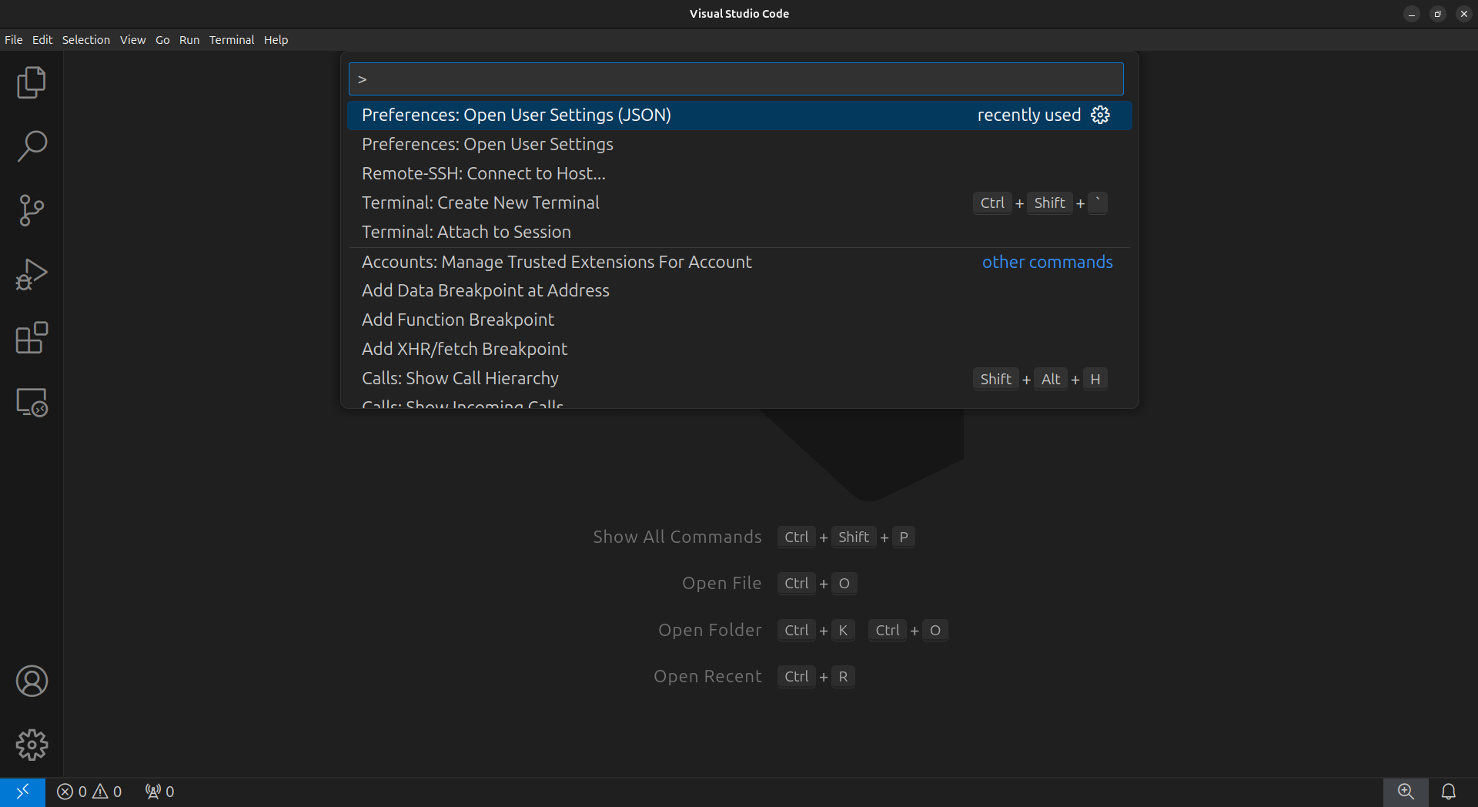Open the Manage gear in activity bar
This screenshot has width=1478, height=807.
[x=32, y=745]
